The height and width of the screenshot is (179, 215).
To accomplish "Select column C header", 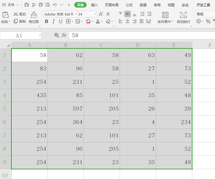I will pyautogui.click(x=102, y=45).
